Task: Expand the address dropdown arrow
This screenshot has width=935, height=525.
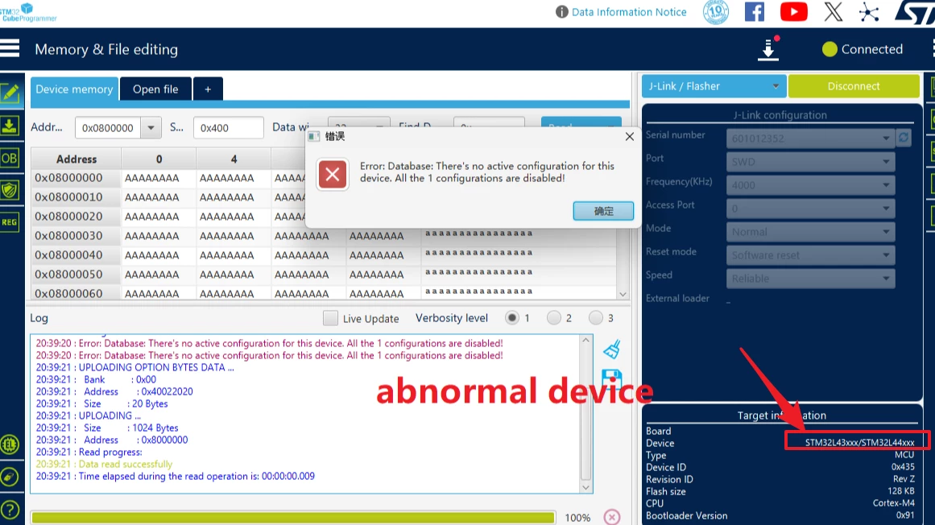Action: [x=151, y=127]
